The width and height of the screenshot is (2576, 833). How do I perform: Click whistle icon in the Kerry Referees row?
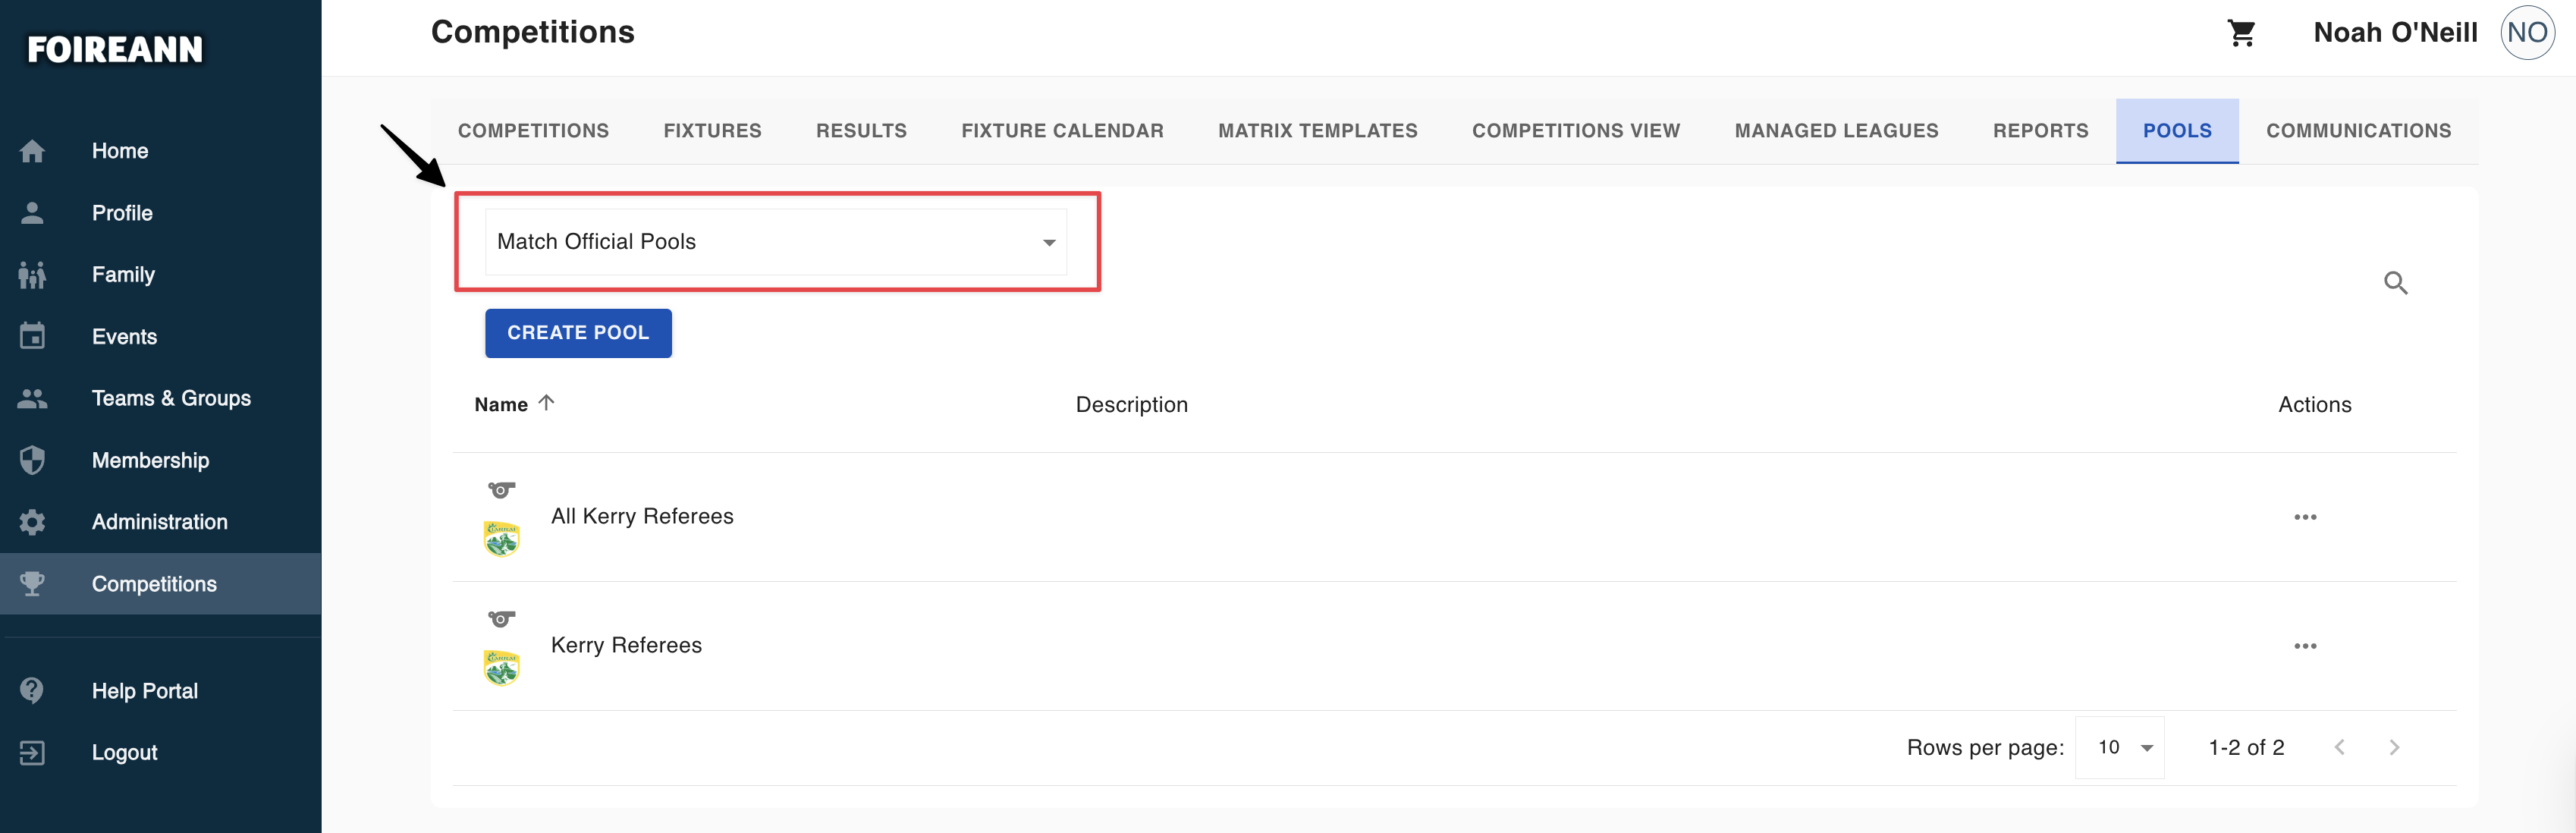coord(501,619)
